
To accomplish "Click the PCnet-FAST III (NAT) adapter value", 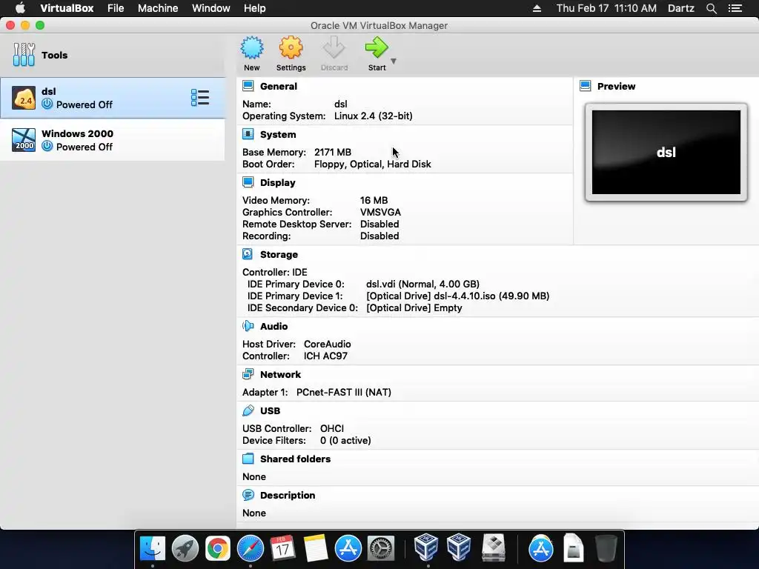I will click(x=344, y=392).
